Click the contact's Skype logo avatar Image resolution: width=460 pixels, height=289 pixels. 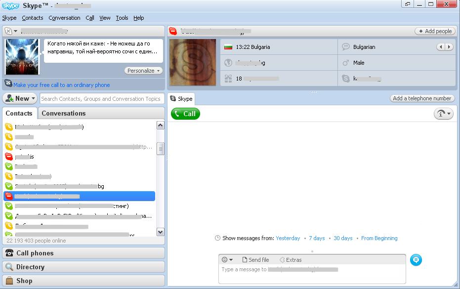(193, 63)
